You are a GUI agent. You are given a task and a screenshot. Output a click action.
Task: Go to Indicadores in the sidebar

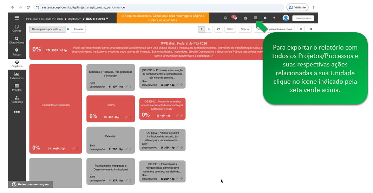pyautogui.click(x=17, y=76)
